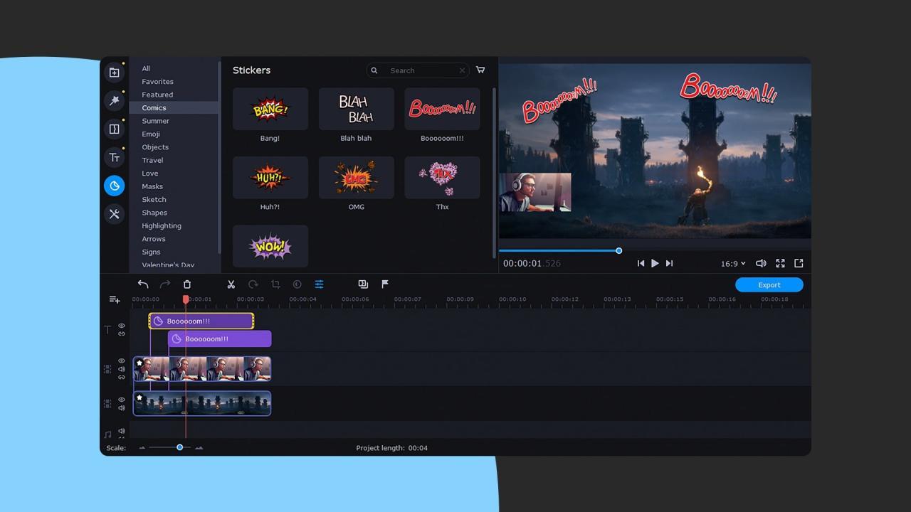Screen dimensions: 911x512
Task: Click the Undo arrow above the timeline
Action: click(142, 284)
